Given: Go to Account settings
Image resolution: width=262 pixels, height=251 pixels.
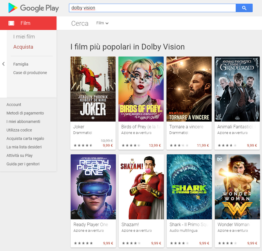Looking at the screenshot, I should 14,105.
